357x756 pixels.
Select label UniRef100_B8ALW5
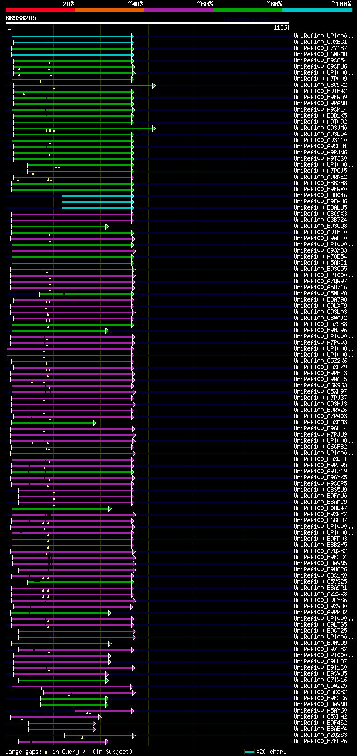click(x=320, y=208)
